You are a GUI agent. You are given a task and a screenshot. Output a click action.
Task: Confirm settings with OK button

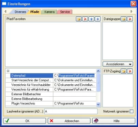point(25,121)
